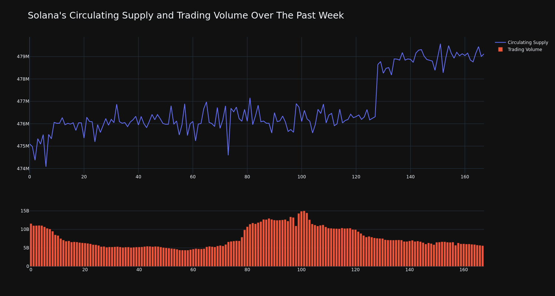Click x-axis tick 40 on volume chart
The width and height of the screenshot is (555, 296).
click(x=139, y=270)
